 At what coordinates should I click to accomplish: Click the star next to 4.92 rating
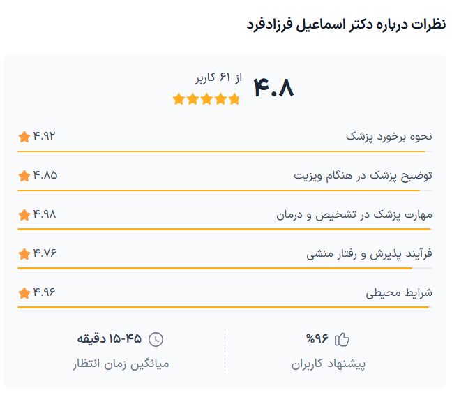coord(24,136)
